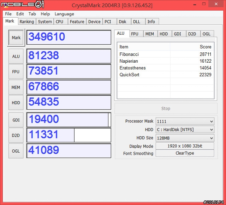Select the Napierian row
This screenshot has height=205, width=226.
pos(166,61)
